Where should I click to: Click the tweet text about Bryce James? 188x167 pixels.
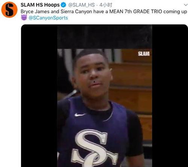tap(104, 12)
